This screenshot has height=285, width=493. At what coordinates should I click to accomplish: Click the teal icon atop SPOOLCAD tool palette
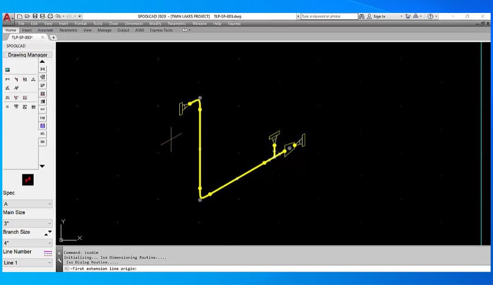pos(8,69)
